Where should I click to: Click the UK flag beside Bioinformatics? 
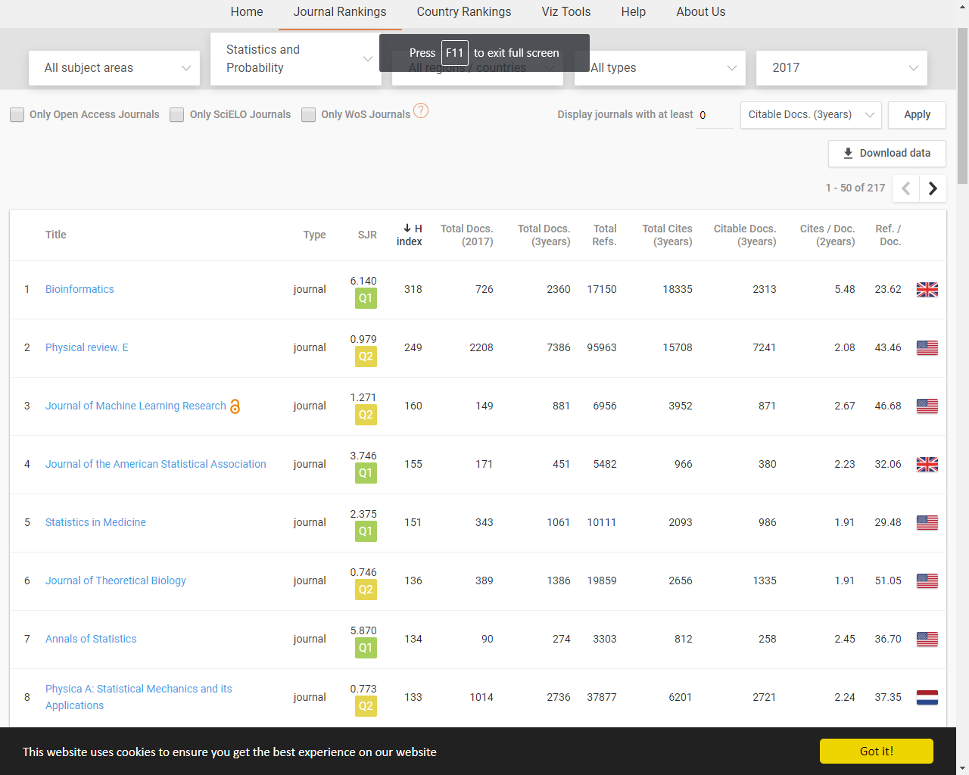pyautogui.click(x=927, y=289)
